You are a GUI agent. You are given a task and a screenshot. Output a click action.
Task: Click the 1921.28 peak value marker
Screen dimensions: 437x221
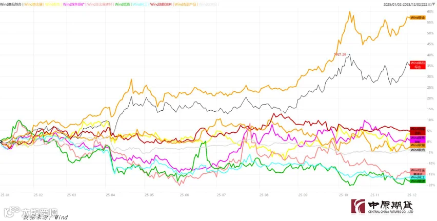click(x=340, y=54)
